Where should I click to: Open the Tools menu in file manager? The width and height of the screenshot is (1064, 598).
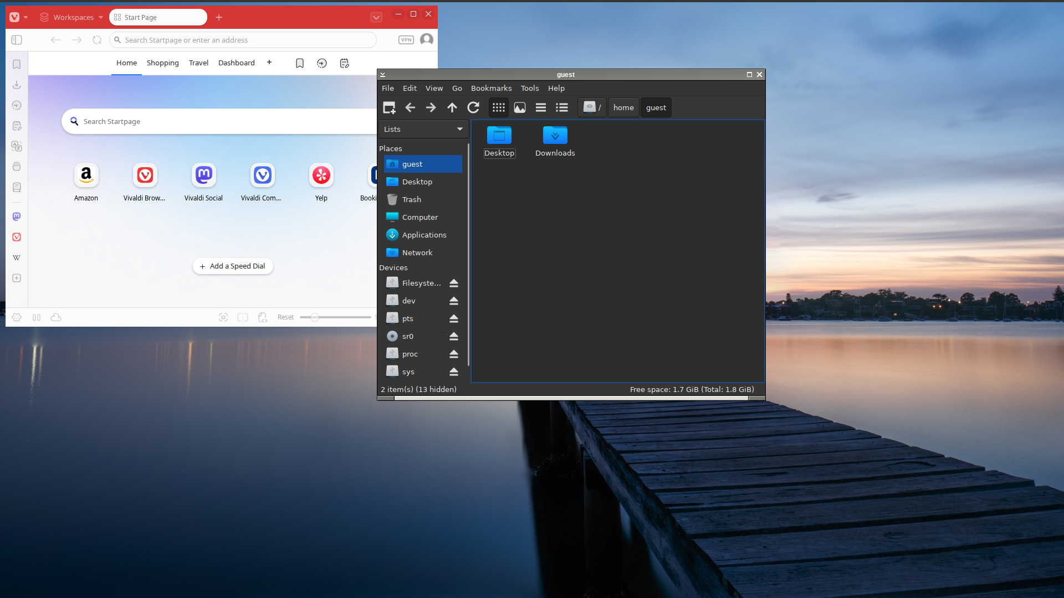[x=530, y=88]
